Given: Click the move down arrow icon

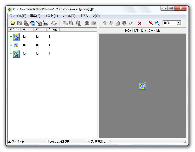Looking at the screenshot, I should point(111,23).
